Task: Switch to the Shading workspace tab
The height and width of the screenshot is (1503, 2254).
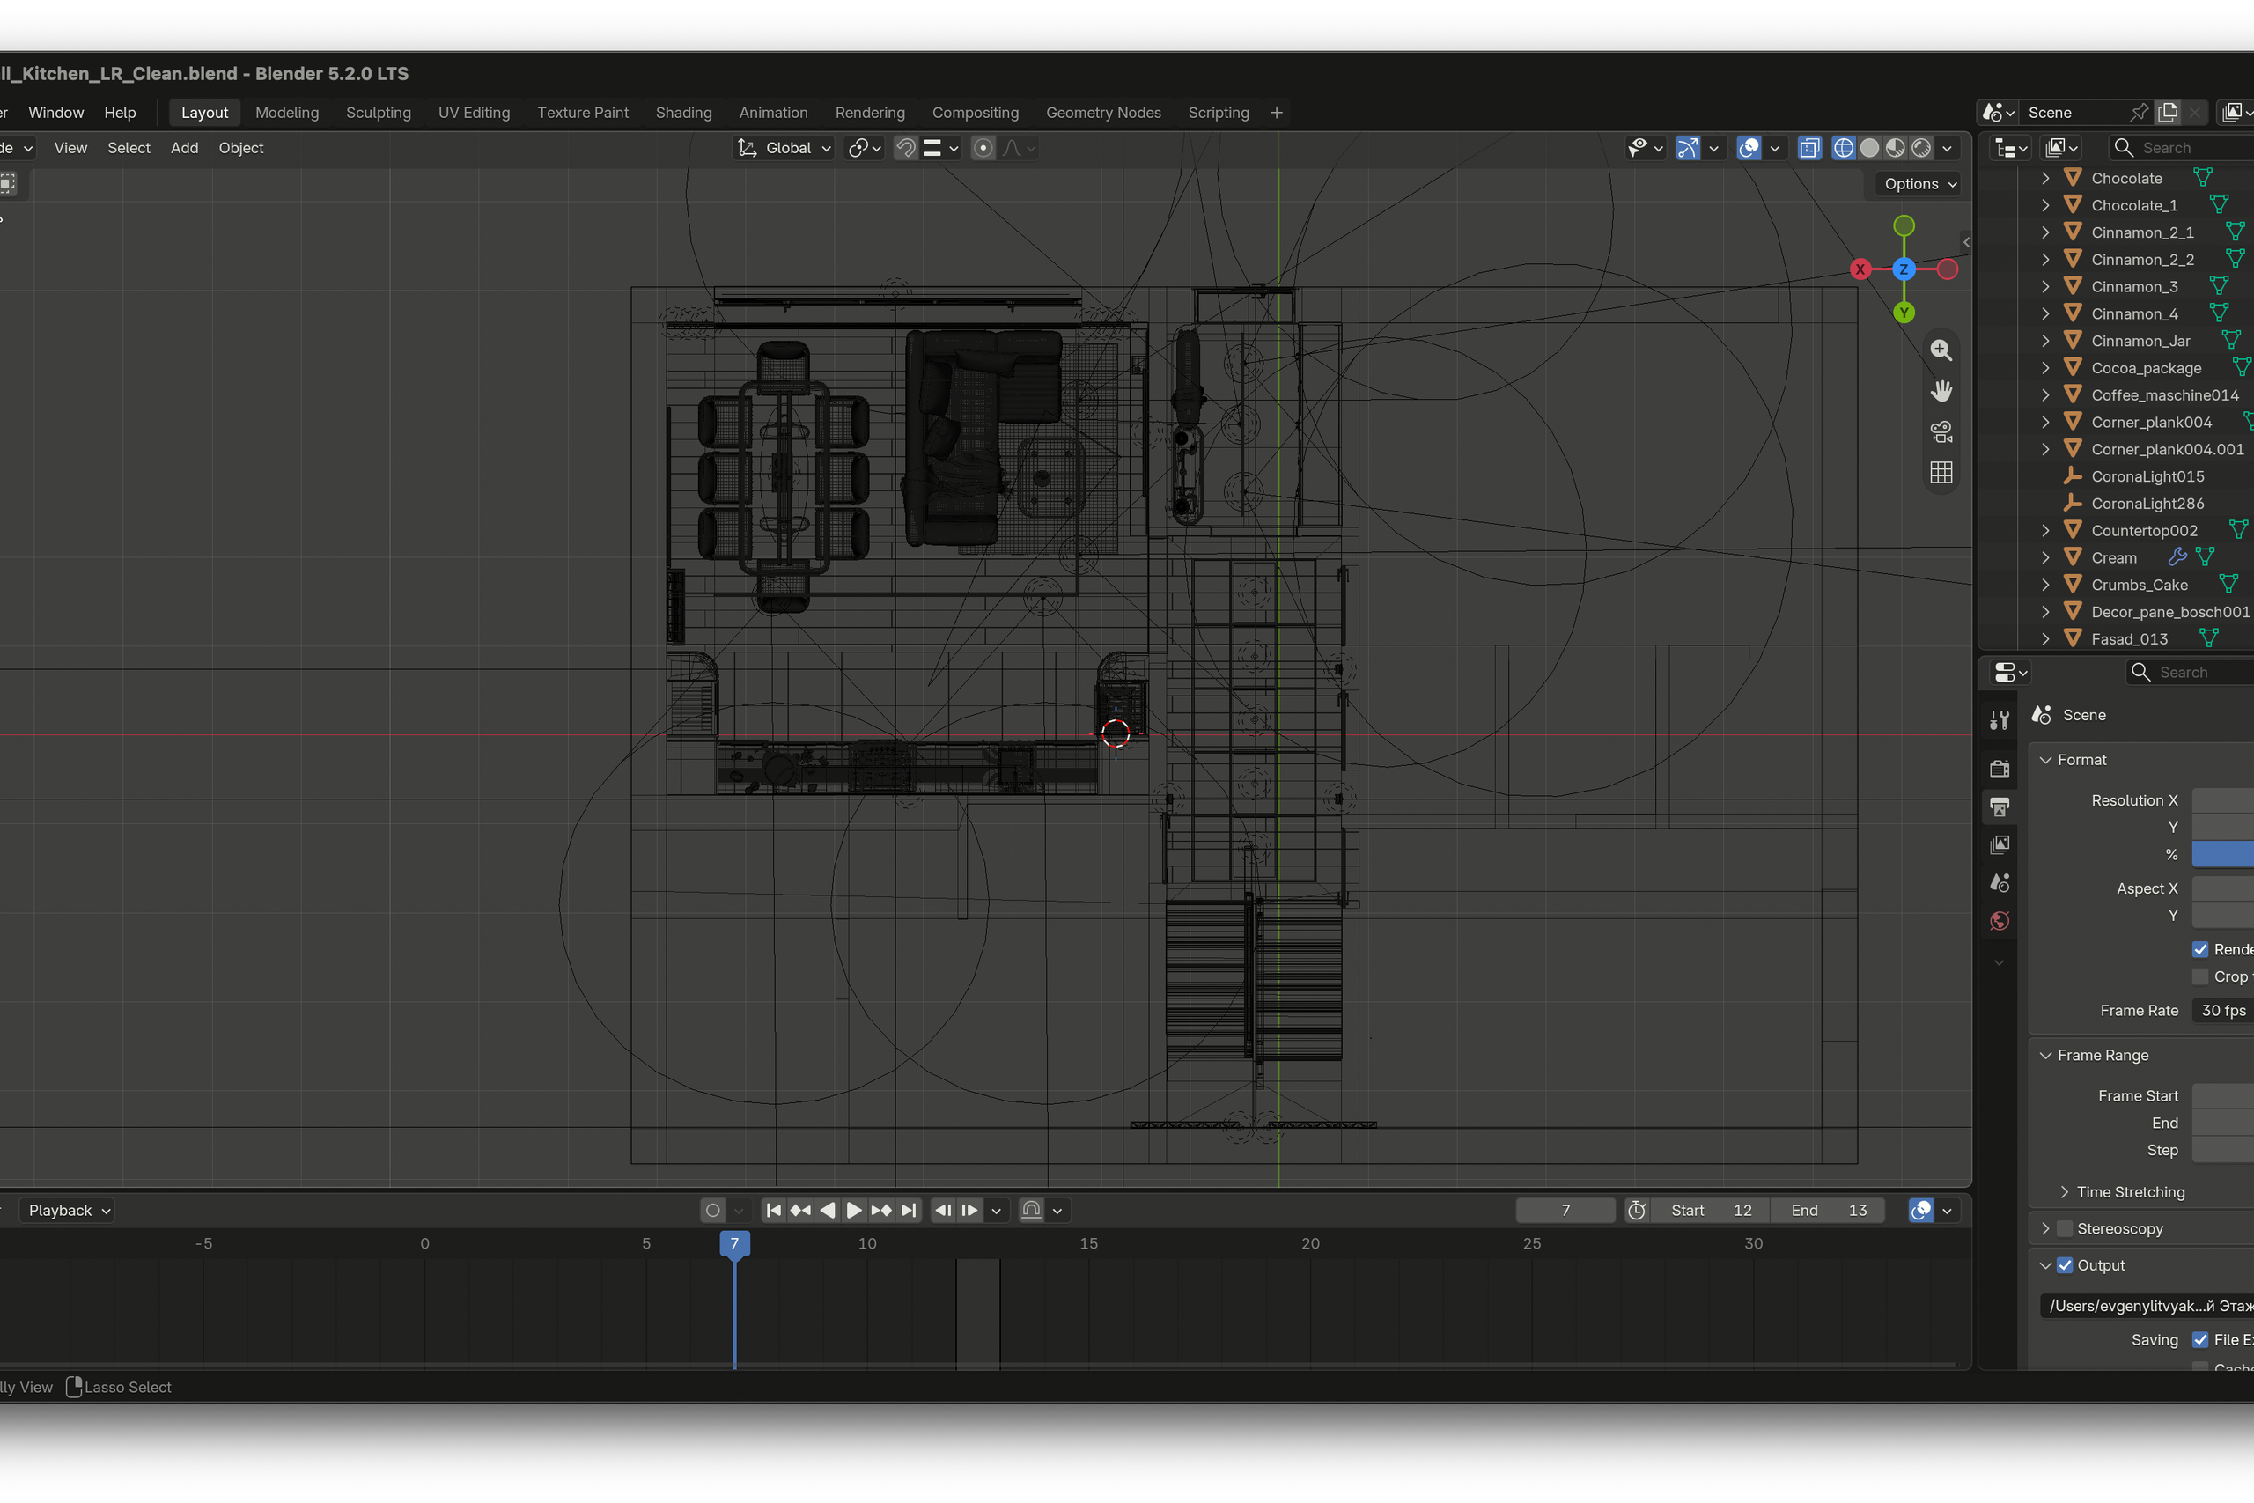Action: (x=683, y=113)
